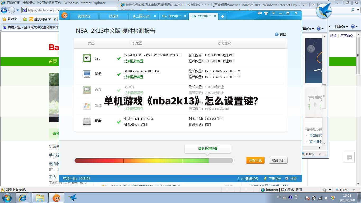Open IE recent pages dropdown arrow
The height and width of the screenshot is (203, 361).
[18, 10]
